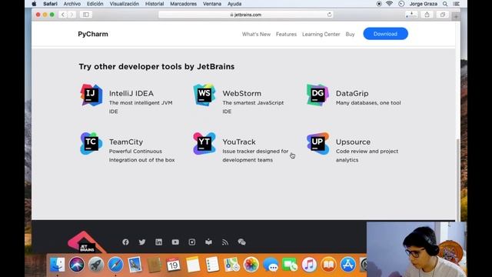Open the WebStorm title link
492x277 pixels.
pyautogui.click(x=241, y=93)
